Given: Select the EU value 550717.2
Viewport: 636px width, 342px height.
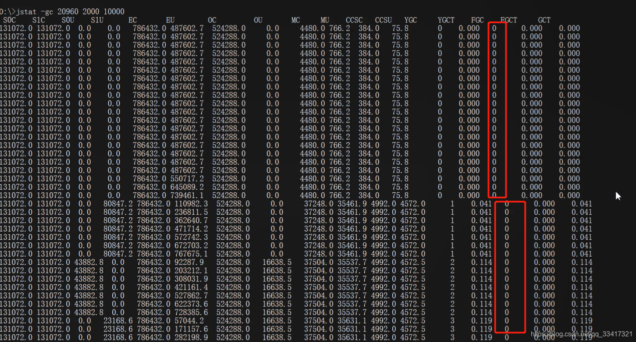Looking at the screenshot, I should click(187, 179).
